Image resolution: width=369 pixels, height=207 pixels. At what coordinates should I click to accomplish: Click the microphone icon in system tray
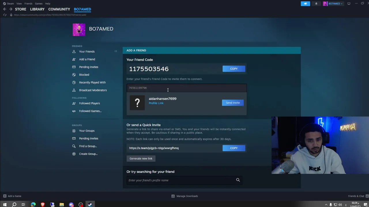pos(331,205)
